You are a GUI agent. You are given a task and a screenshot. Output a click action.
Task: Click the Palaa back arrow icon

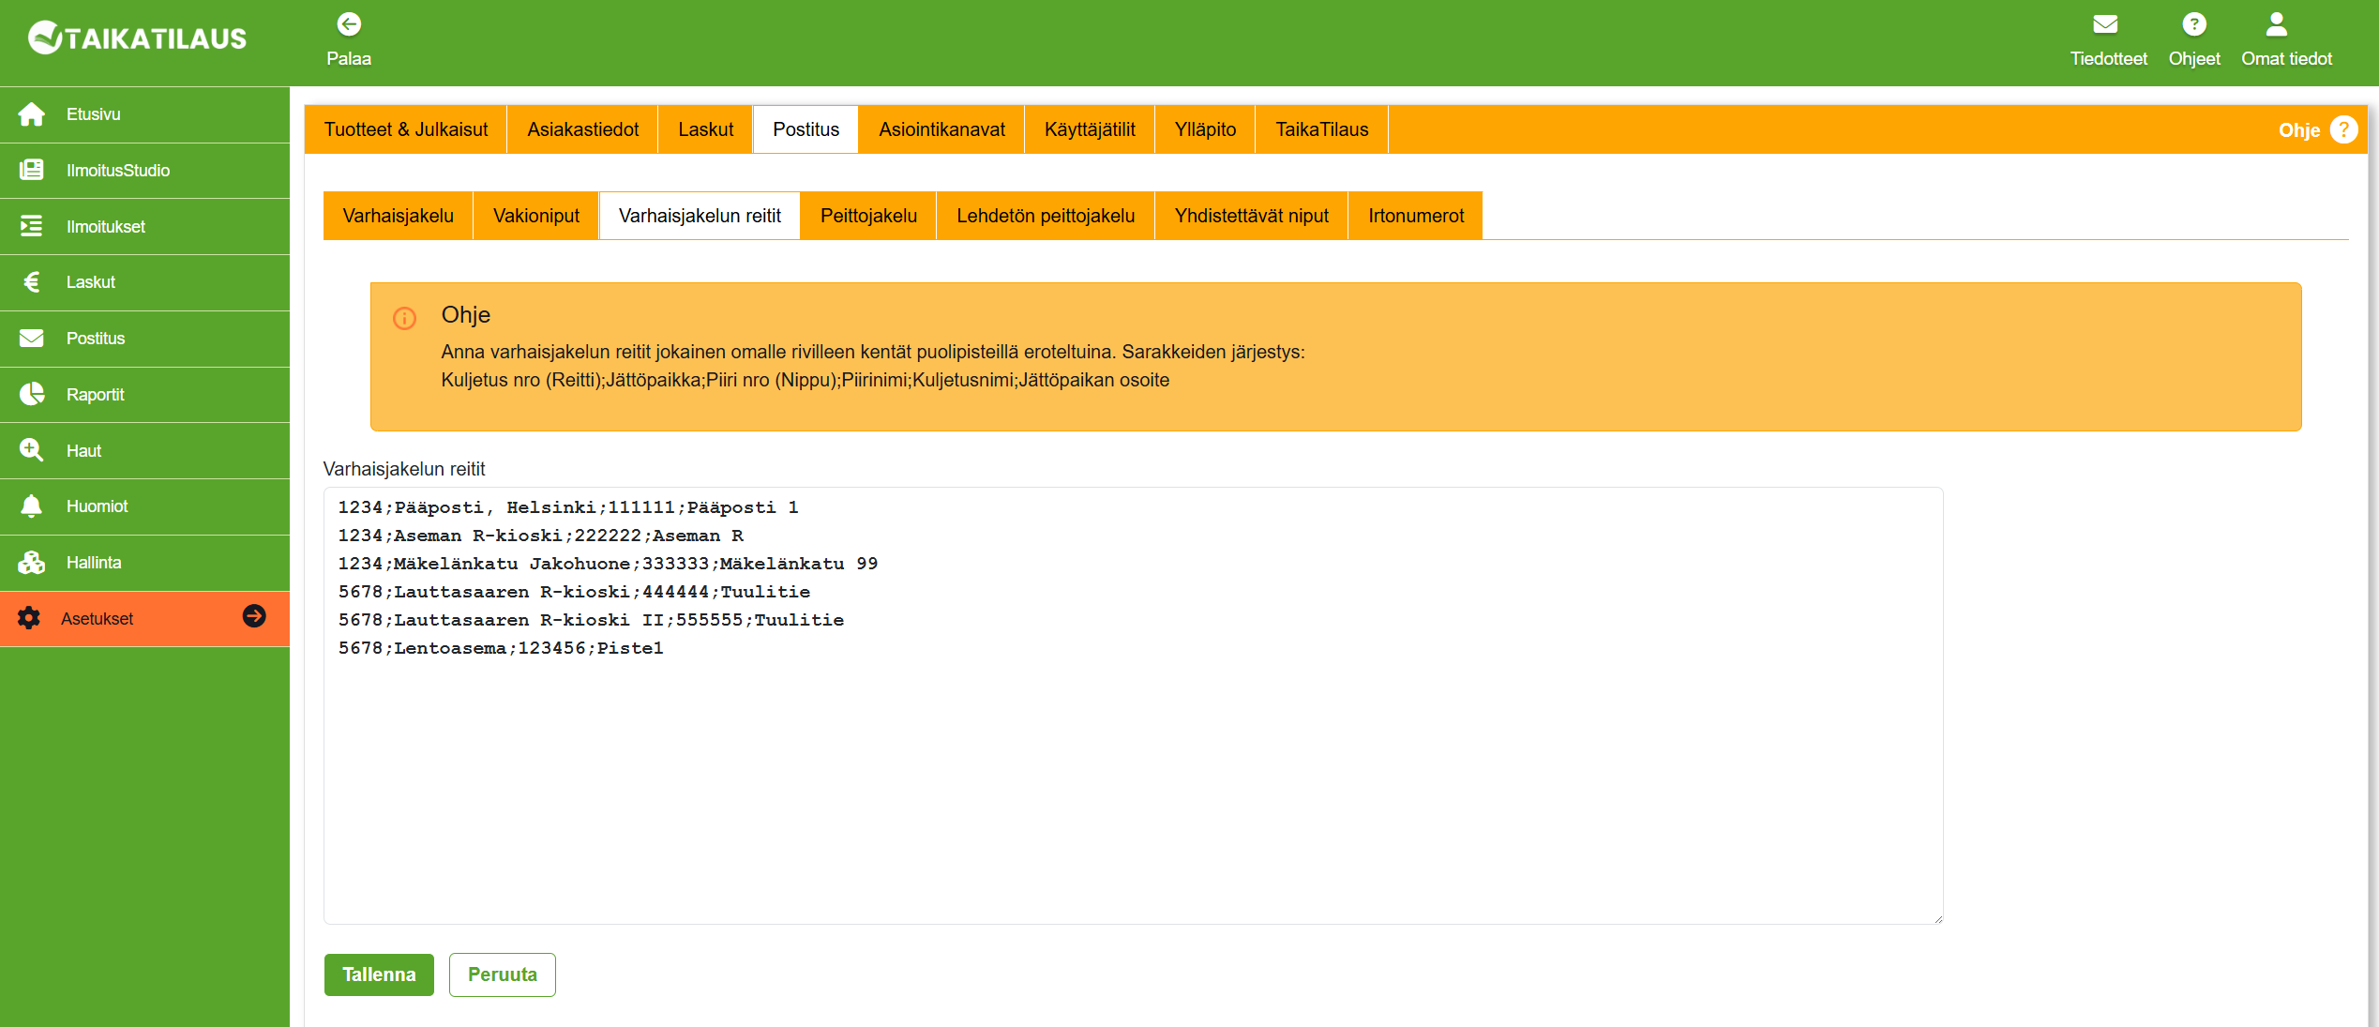pyautogui.click(x=349, y=24)
